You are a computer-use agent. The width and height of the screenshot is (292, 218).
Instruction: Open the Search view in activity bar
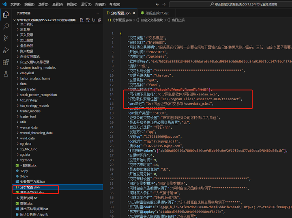click(6, 26)
